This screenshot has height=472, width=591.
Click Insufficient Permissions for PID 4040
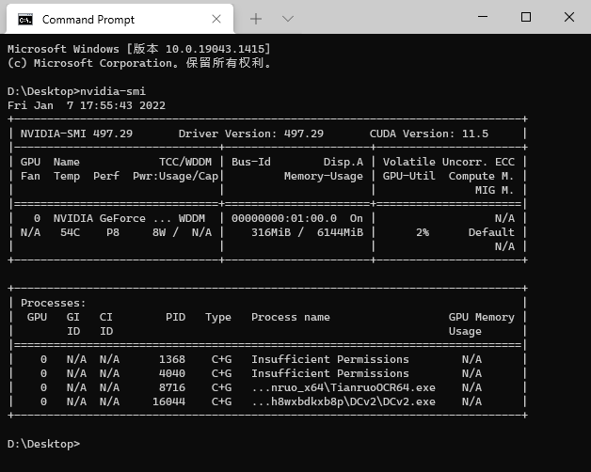[330, 373]
